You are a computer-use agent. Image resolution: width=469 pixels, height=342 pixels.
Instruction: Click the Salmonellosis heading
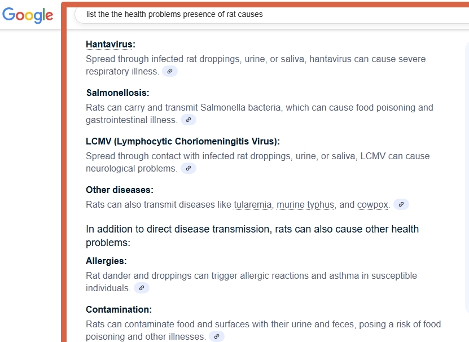117,93
